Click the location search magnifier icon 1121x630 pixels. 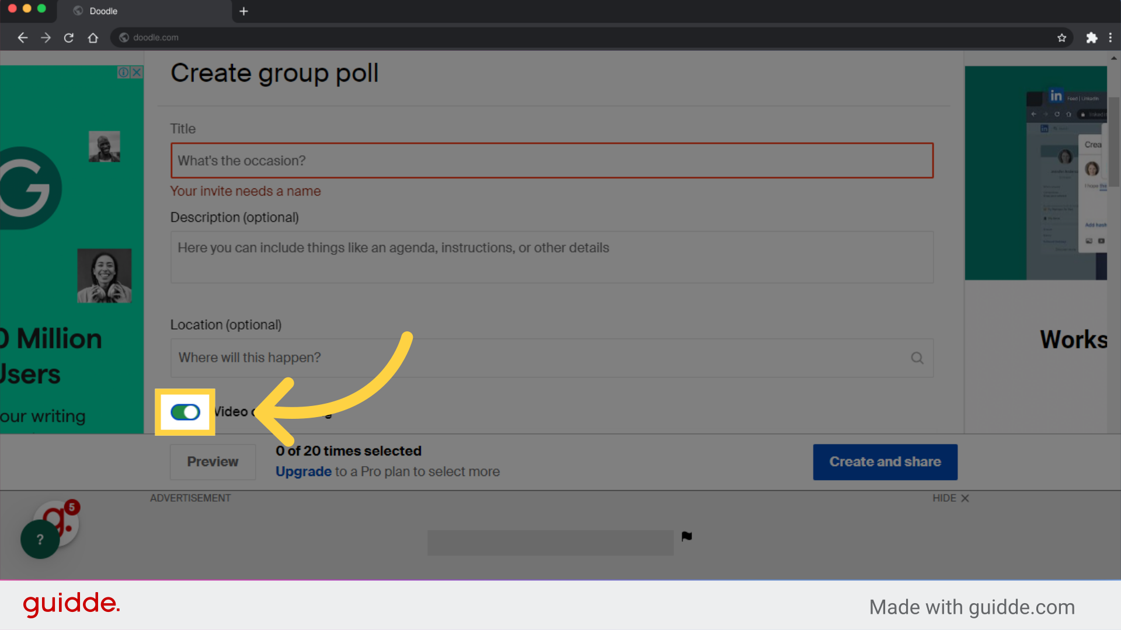(x=917, y=358)
